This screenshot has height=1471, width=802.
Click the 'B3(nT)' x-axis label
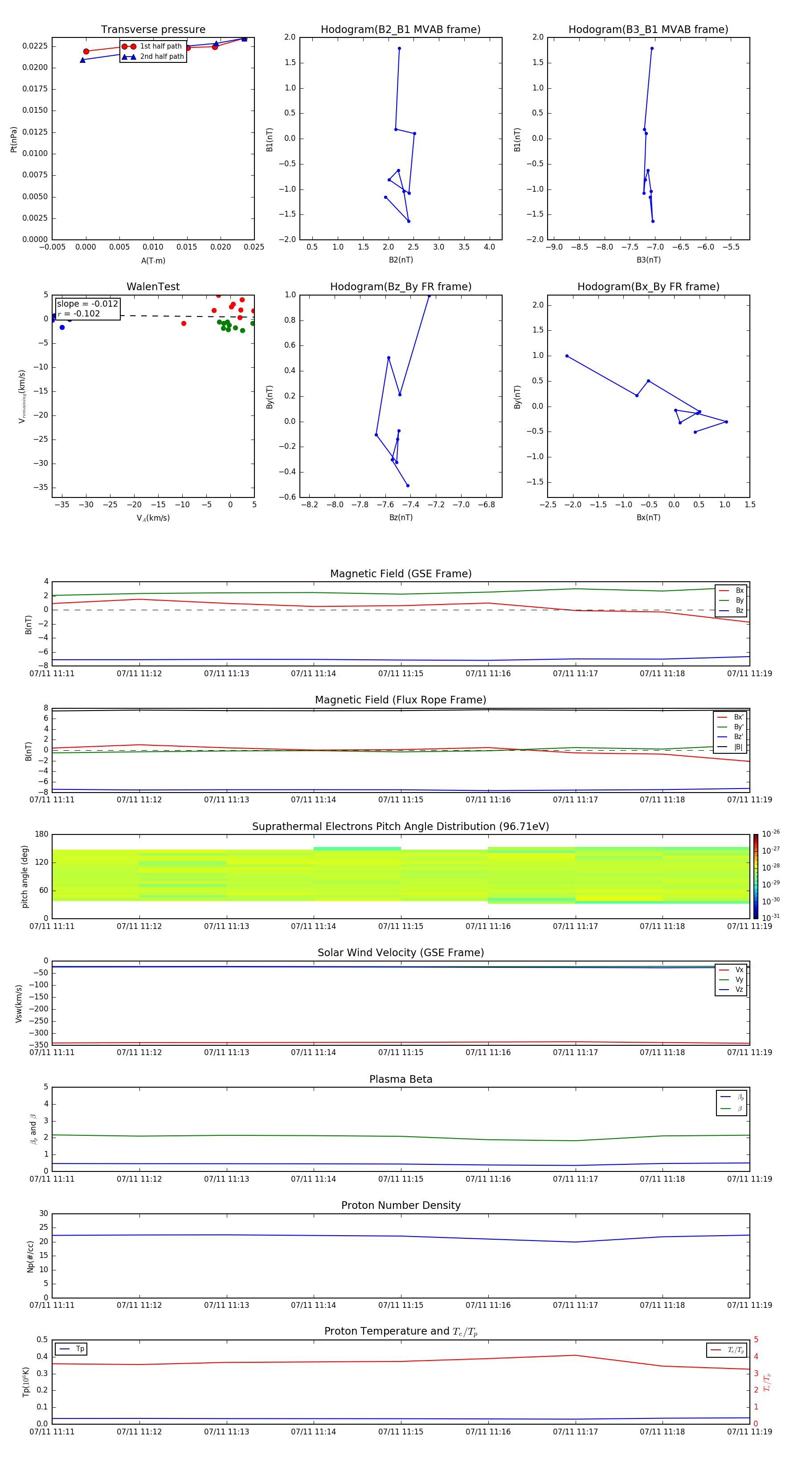648,260
